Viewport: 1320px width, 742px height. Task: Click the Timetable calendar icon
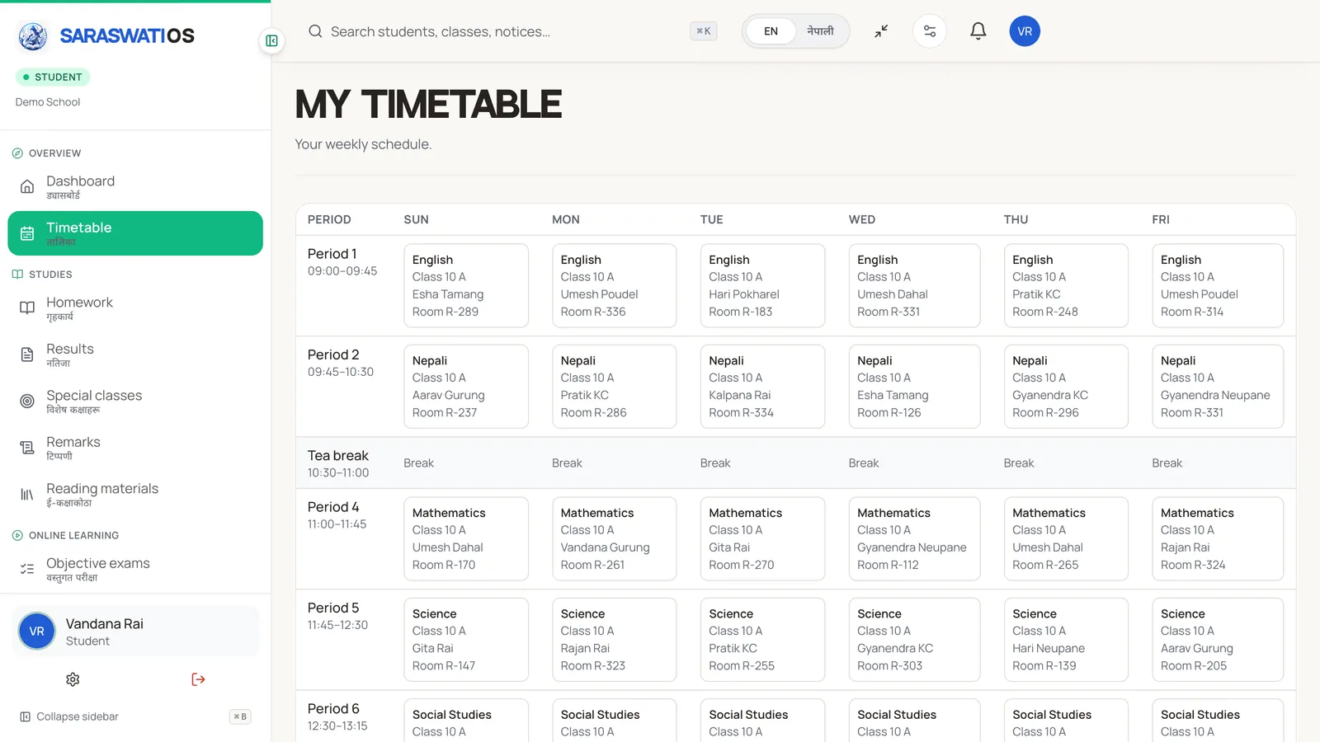point(27,233)
